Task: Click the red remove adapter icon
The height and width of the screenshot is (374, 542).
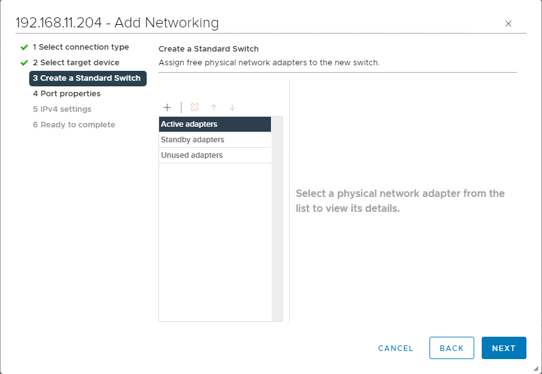Action: coord(195,107)
